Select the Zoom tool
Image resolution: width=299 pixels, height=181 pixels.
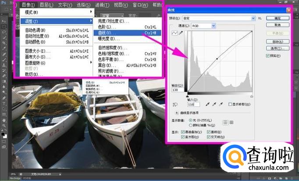coord(4,126)
